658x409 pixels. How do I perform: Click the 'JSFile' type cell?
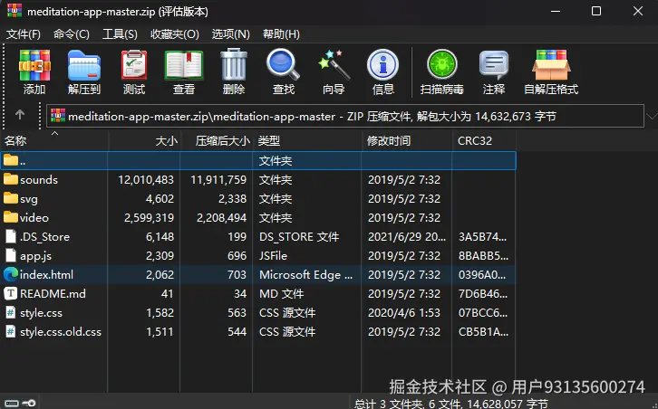tap(273, 255)
